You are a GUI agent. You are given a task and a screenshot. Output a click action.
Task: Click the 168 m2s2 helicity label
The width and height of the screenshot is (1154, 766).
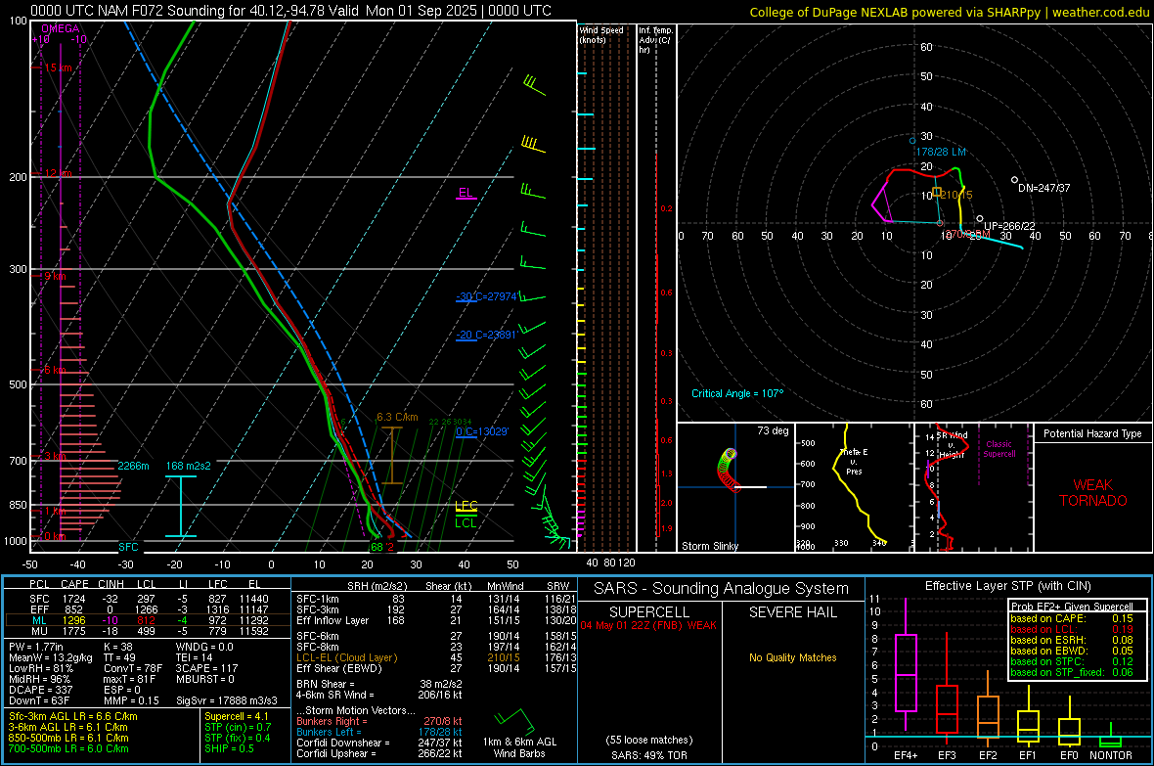pyautogui.click(x=189, y=467)
